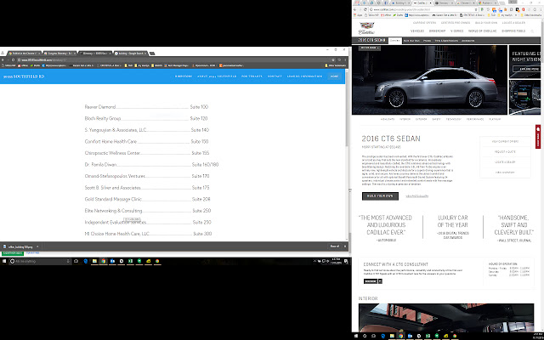This screenshot has width=544, height=340.
Task: Open Task View from the left taskbar
Action: tap(76, 261)
